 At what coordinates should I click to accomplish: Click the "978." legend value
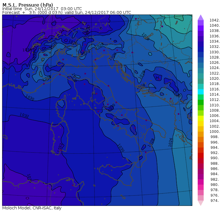pos(215,190)
